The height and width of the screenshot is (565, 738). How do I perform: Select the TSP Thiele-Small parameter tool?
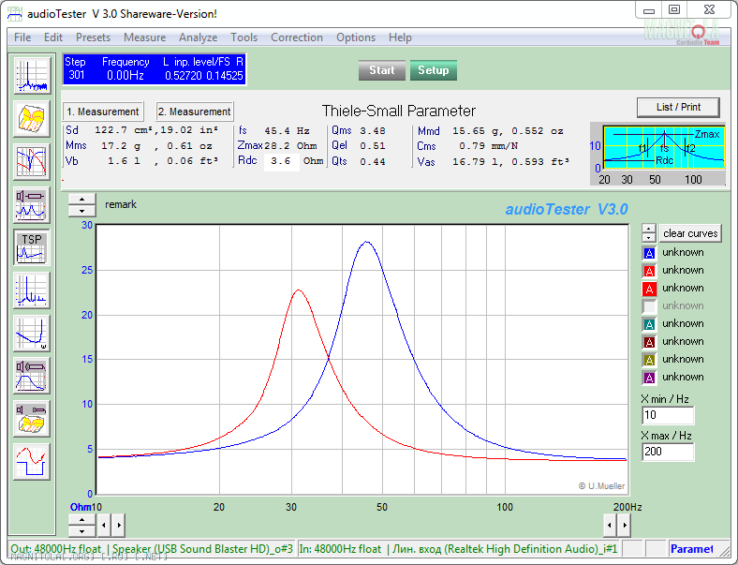click(x=32, y=248)
